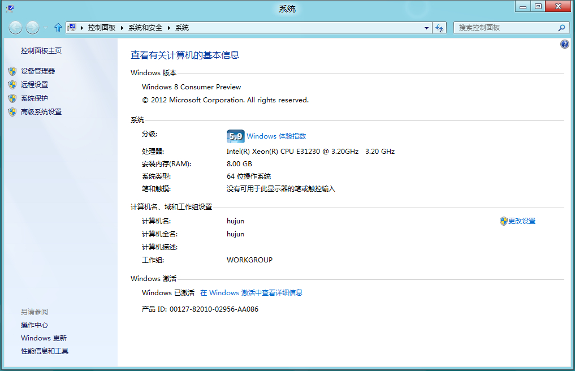
Task: Open the Windows 体验指数 link
Action: point(276,136)
